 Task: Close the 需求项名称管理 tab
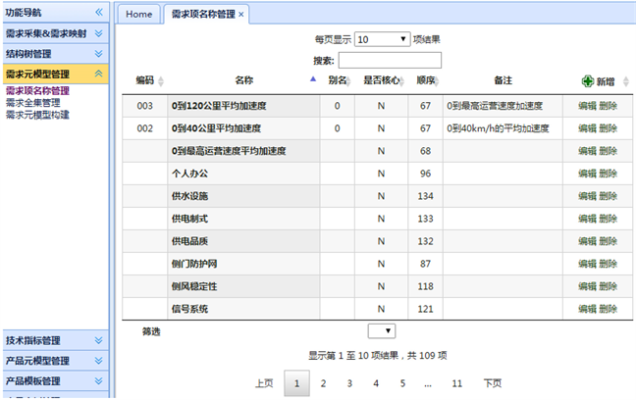point(241,15)
